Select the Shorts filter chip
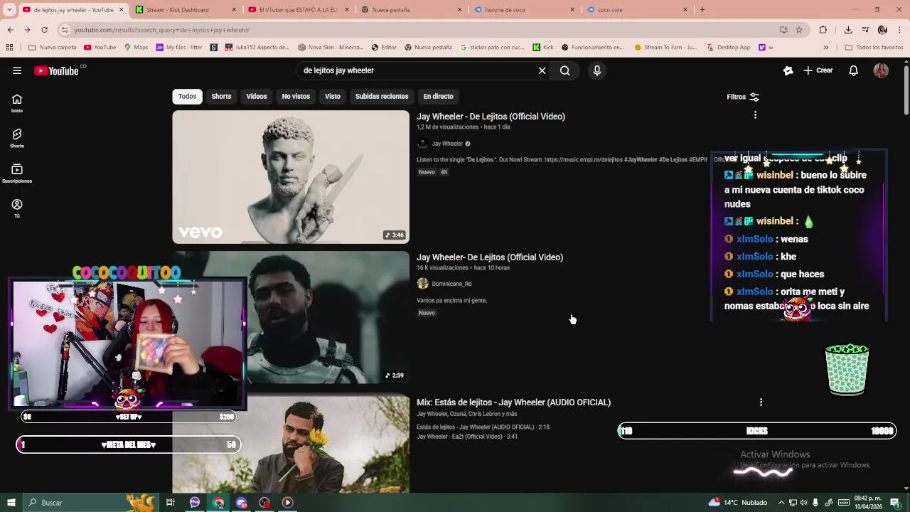910x512 pixels. click(x=221, y=96)
